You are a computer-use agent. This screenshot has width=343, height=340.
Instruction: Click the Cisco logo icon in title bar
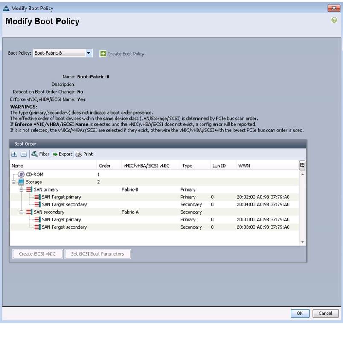tap(6, 8)
